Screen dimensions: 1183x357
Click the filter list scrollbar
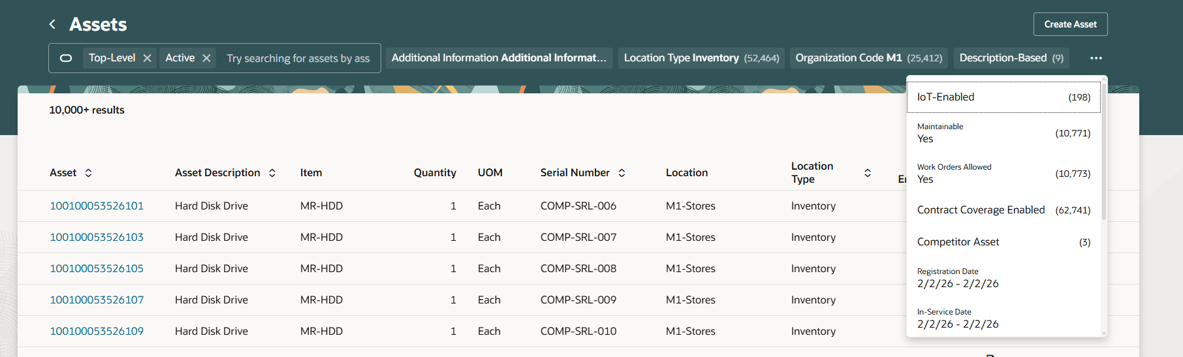(x=1104, y=150)
